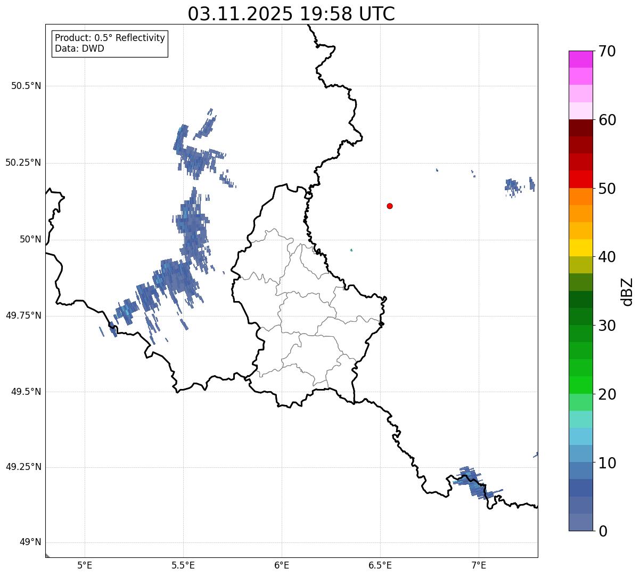The height and width of the screenshot is (576, 640).
Task: Click the bright green colorbar segment above 20
Action: 580,385
